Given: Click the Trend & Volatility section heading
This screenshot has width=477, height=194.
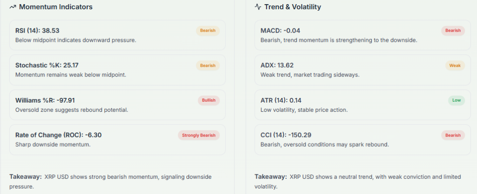Looking at the screenshot, I should pyautogui.click(x=293, y=7).
